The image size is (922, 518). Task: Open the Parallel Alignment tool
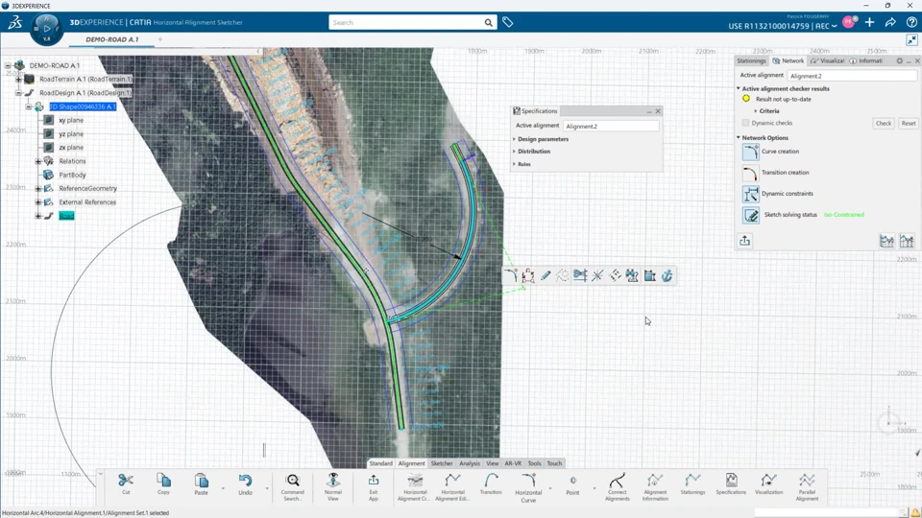coord(807,481)
